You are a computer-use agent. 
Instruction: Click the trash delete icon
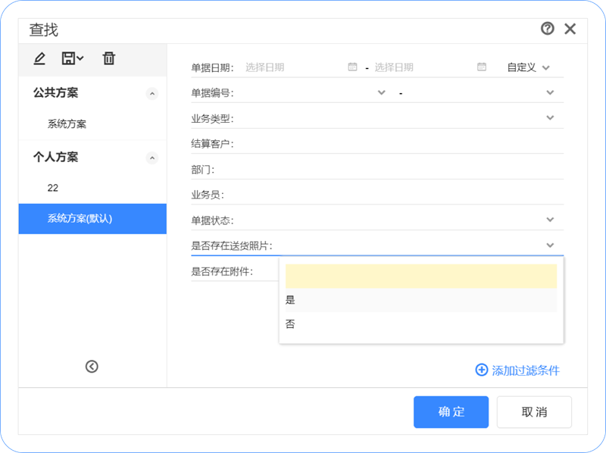109,58
